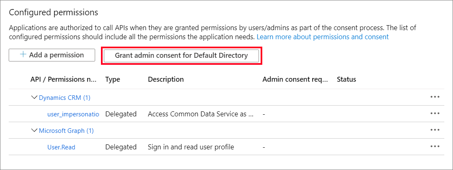
Task: Collapse the Microsoft Graph group chevron
Action: pyautogui.click(x=34, y=131)
